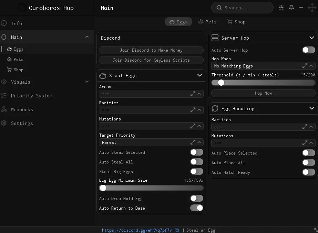Turn on Auto Place Selected toggle
This screenshot has height=233, width=318.
[309, 153]
